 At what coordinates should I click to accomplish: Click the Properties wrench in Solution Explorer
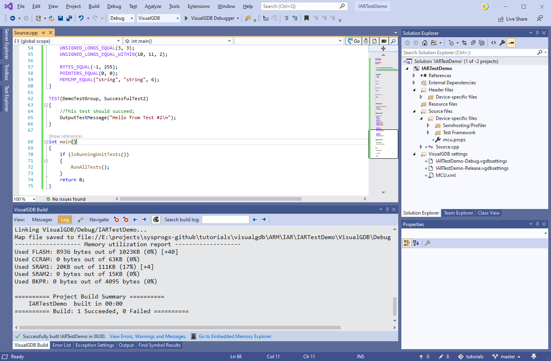click(502, 43)
